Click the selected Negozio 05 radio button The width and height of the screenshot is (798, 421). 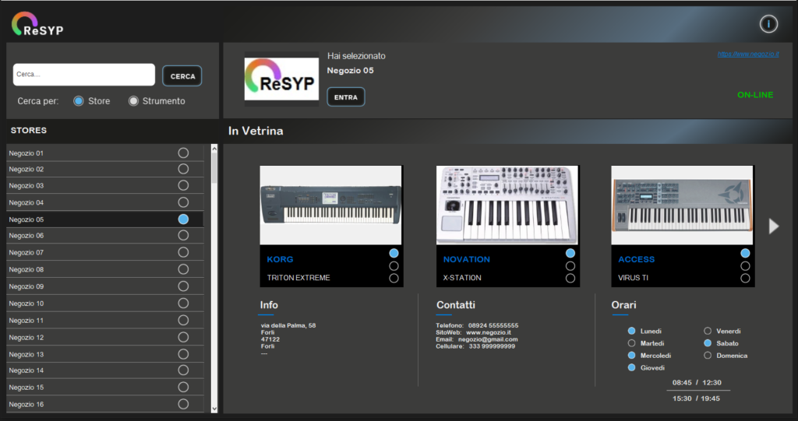tap(183, 219)
